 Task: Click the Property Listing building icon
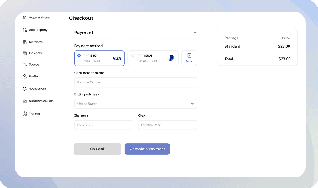pos(24,17)
